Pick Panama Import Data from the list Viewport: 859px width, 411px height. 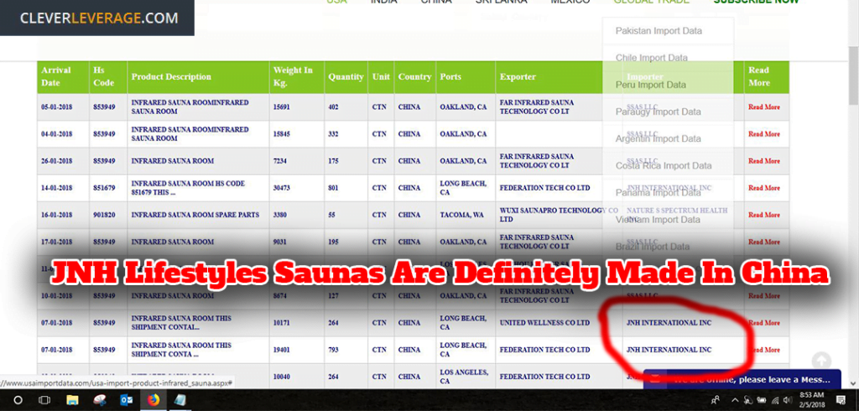coord(658,192)
